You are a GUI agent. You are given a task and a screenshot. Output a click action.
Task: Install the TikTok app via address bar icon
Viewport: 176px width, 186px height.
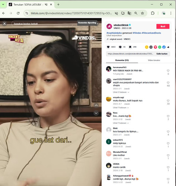pos(123,13)
